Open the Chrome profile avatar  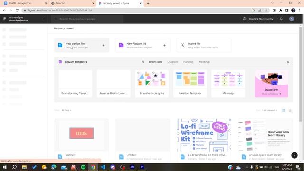294,10
